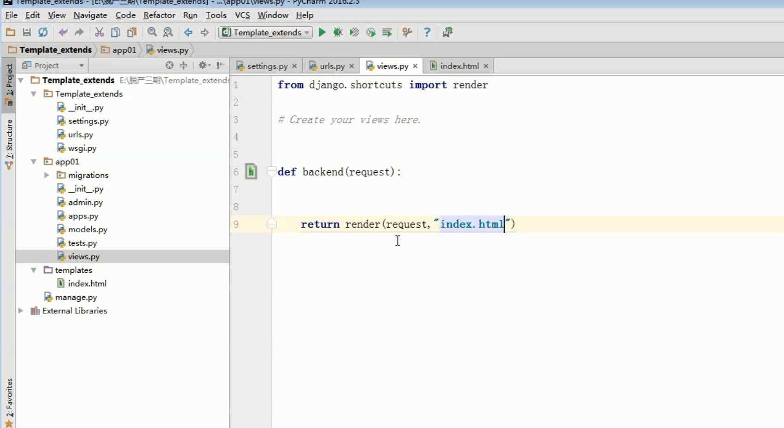Open Settings wrench icon in toolbar
Image resolution: width=784 pixels, height=428 pixels.
coord(407,32)
